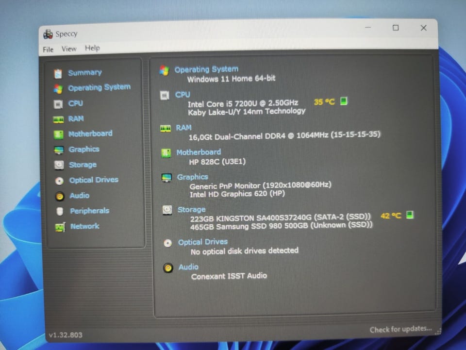This screenshot has width=466, height=350.
Task: Show Graphics details from sidebar
Action: coord(84,149)
